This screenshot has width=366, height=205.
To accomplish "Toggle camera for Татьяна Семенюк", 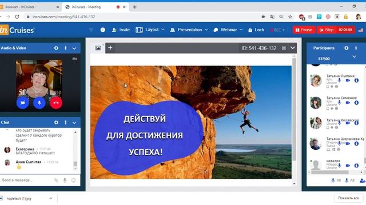I will pyautogui.click(x=348, y=102).
